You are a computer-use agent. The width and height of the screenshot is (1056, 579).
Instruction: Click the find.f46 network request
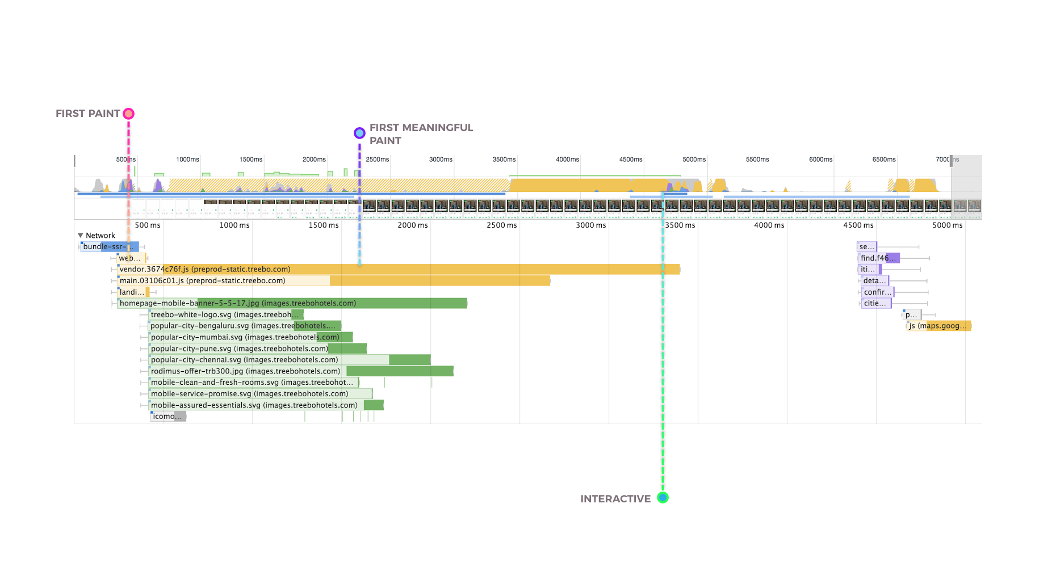pos(878,258)
